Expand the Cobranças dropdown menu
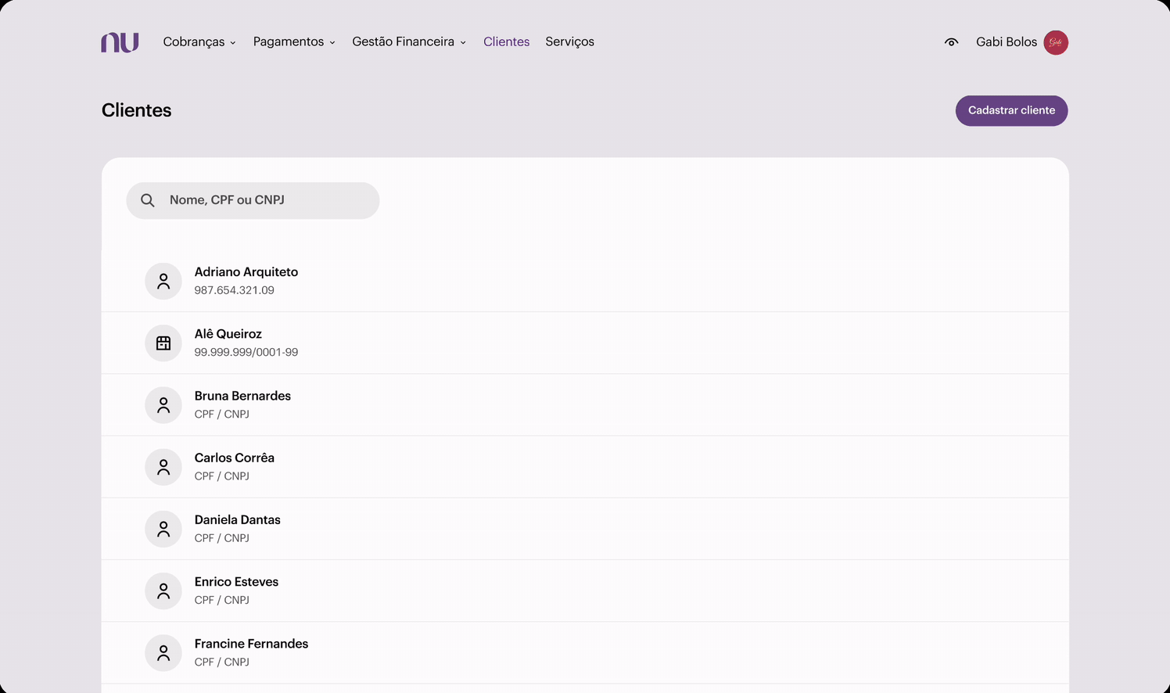This screenshot has height=693, width=1170. pos(199,42)
